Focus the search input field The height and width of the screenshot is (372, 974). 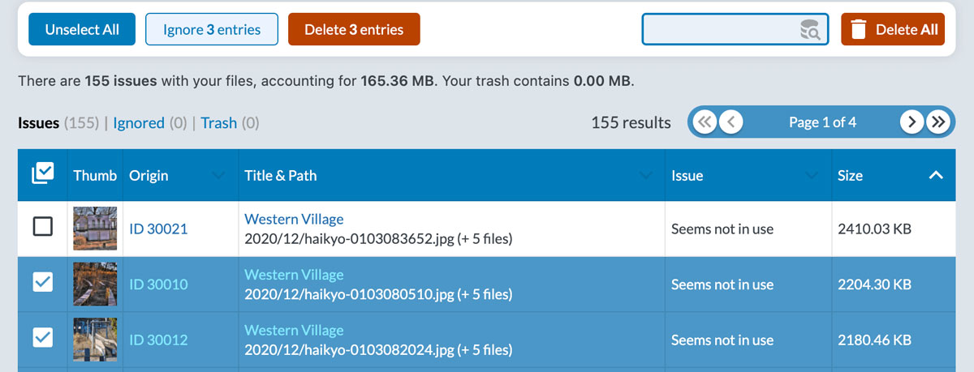[x=735, y=30]
